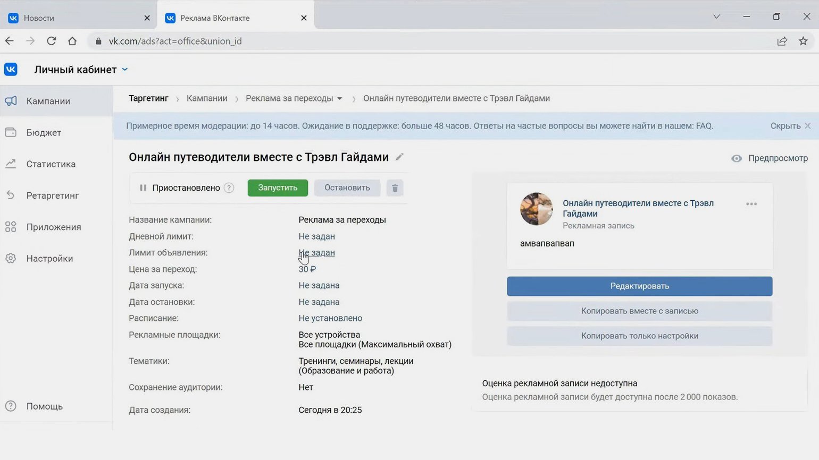This screenshot has width=819, height=460.
Task: Click the browser address bar URL
Action: point(175,41)
